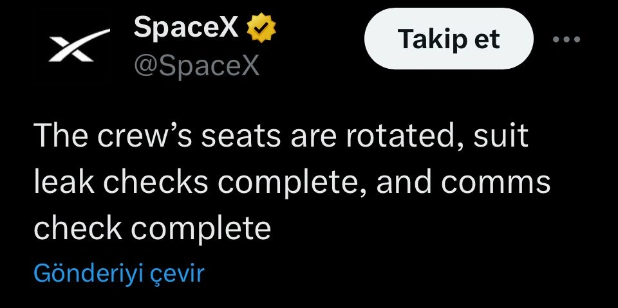Click the last line "check complete"
Viewport: 618px width, 308px height.
click(x=152, y=228)
